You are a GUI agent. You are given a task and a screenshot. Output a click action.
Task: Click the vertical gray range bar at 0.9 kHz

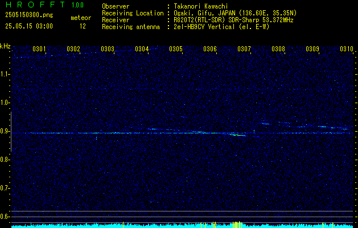[x=11, y=132]
